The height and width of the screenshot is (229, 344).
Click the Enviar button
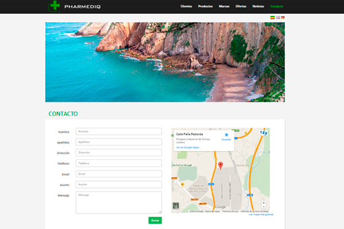click(155, 220)
